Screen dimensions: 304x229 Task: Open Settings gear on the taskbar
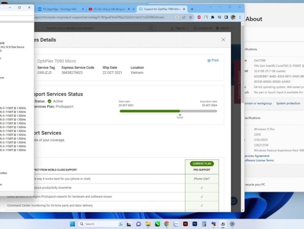click(x=232, y=224)
